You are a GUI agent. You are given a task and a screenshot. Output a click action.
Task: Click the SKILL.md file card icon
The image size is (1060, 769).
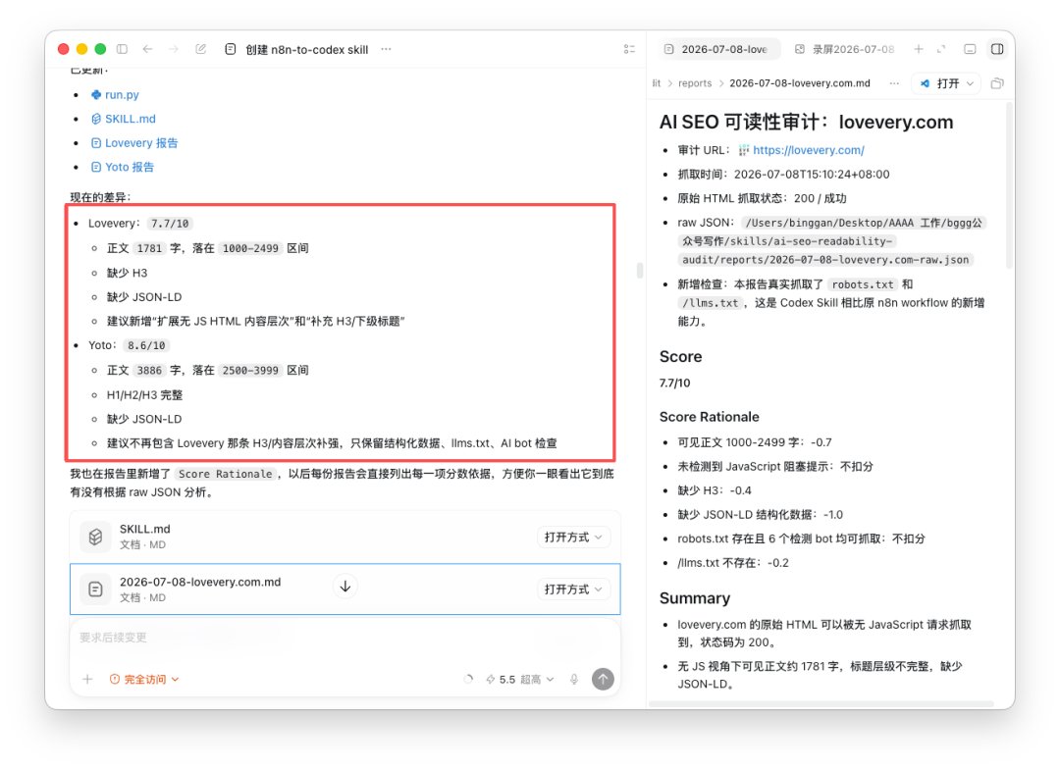tap(95, 537)
